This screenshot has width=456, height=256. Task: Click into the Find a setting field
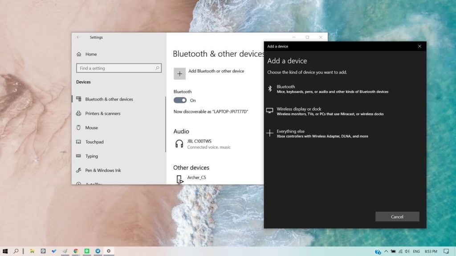116,68
